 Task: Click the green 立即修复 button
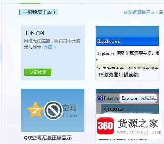pyautogui.click(x=38, y=72)
